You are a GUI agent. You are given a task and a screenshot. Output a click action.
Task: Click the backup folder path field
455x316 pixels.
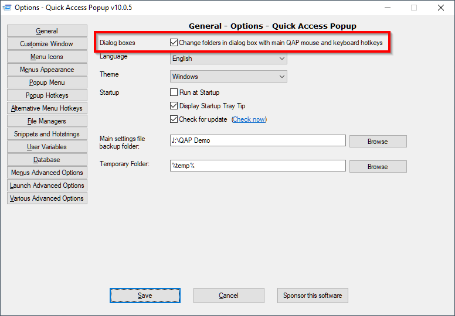pyautogui.click(x=257, y=140)
